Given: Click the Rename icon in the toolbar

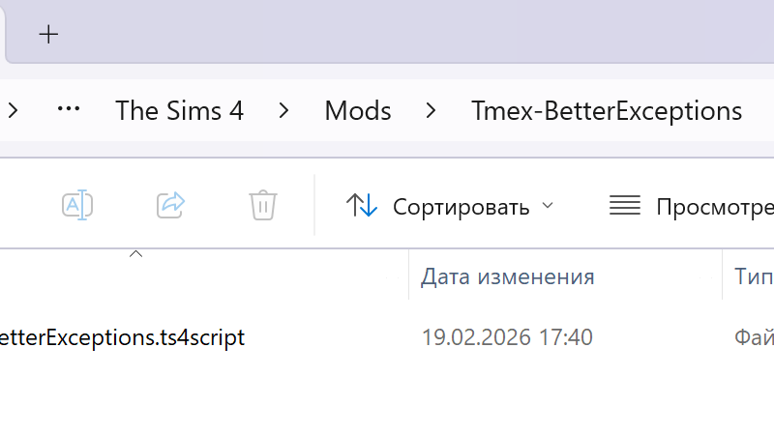Looking at the screenshot, I should click(76, 205).
